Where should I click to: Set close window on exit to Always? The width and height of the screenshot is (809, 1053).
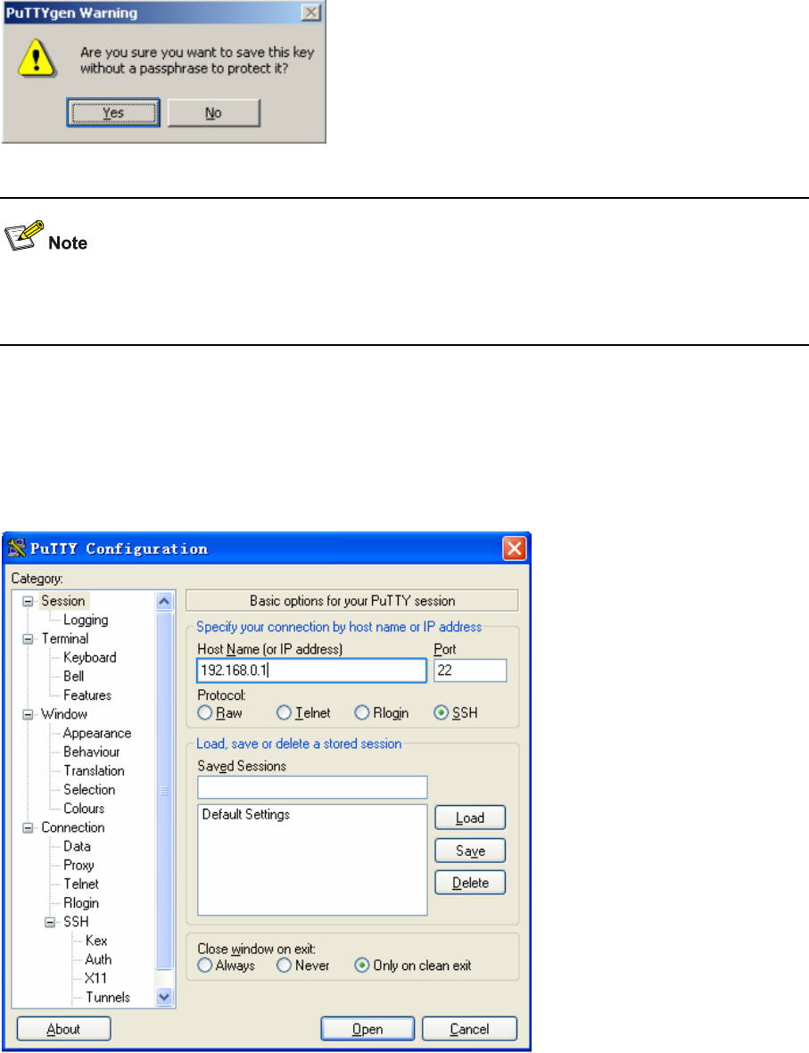[x=227, y=966]
